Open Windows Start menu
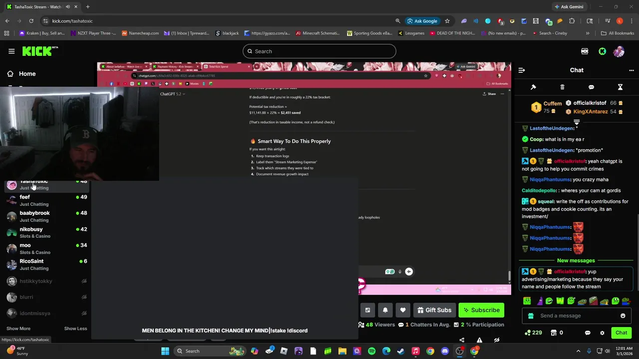Screen dimensions: 639x359 165,351
